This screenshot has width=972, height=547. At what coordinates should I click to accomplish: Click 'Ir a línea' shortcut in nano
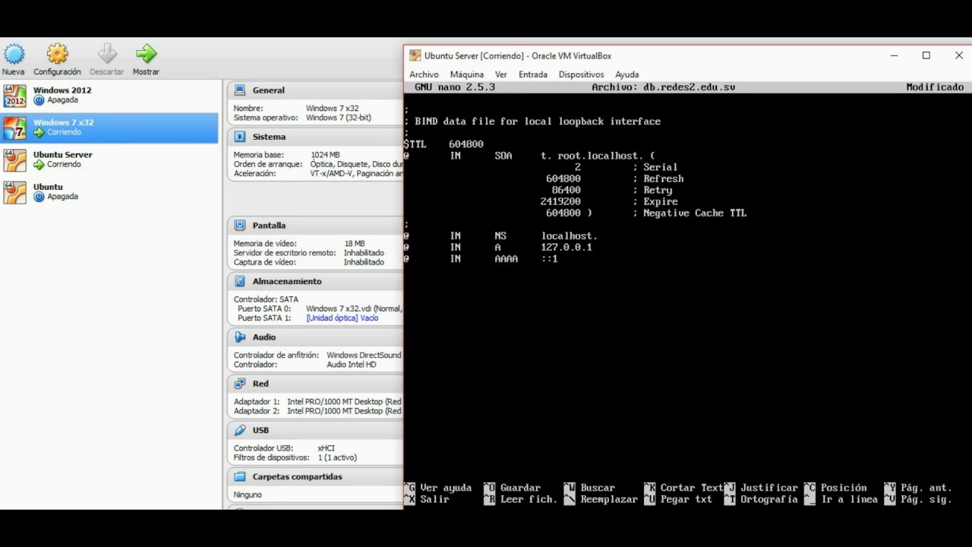[x=841, y=499]
